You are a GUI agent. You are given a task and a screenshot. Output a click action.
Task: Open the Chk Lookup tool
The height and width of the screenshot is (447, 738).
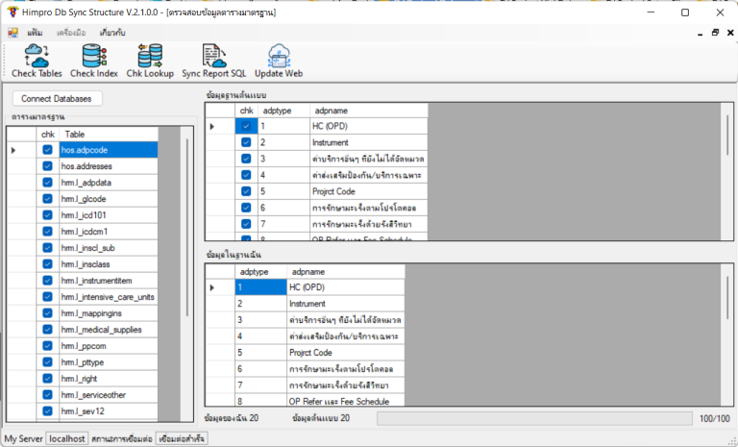150,61
